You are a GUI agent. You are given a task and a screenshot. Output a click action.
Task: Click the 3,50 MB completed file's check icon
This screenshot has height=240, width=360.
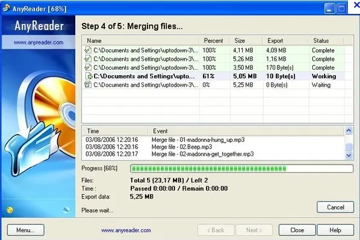88,67
